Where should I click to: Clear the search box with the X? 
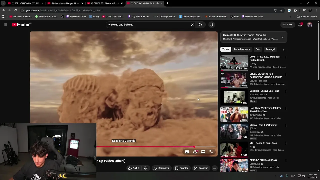click(192, 25)
